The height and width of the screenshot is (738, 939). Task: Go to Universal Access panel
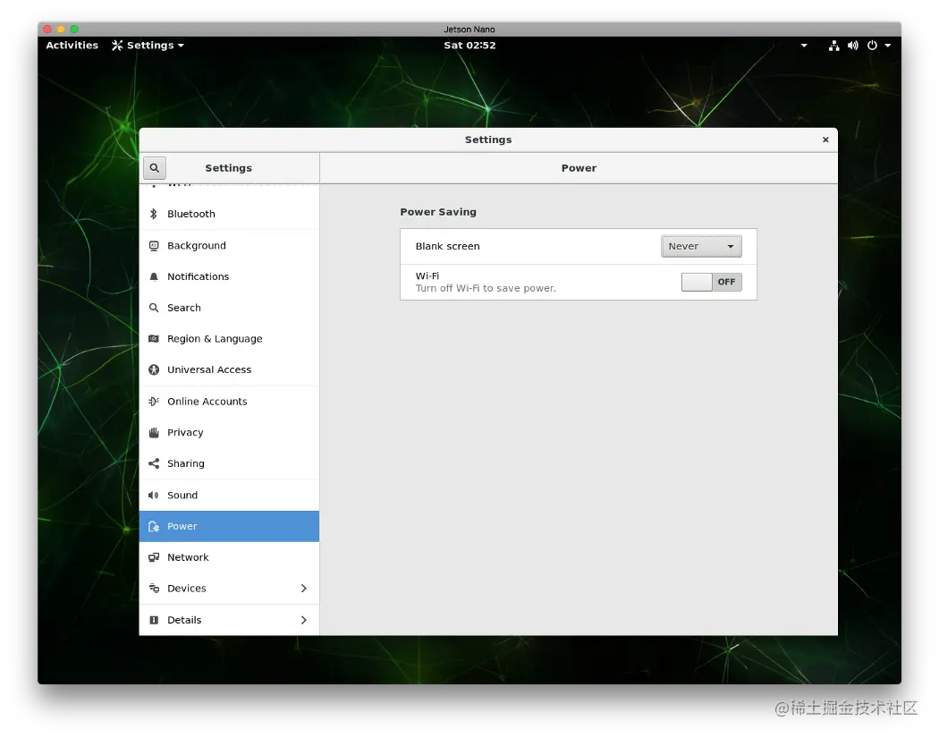pyautogui.click(x=229, y=370)
